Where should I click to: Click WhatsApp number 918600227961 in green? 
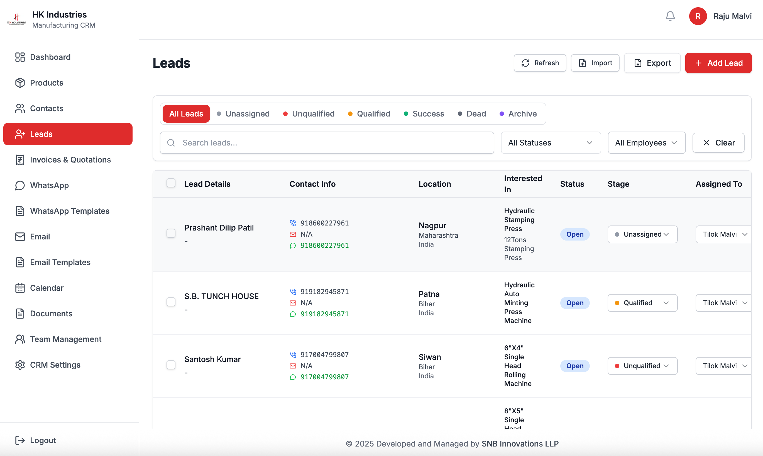tap(324, 246)
